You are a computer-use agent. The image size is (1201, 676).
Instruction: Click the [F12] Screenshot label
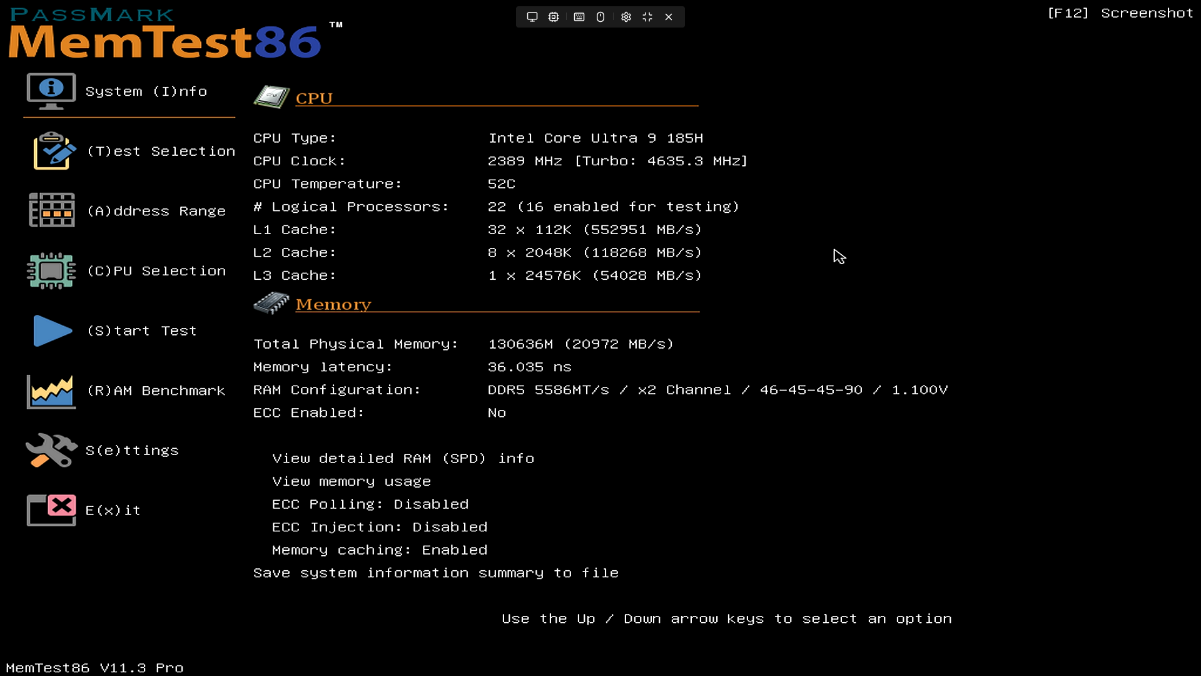click(x=1120, y=13)
